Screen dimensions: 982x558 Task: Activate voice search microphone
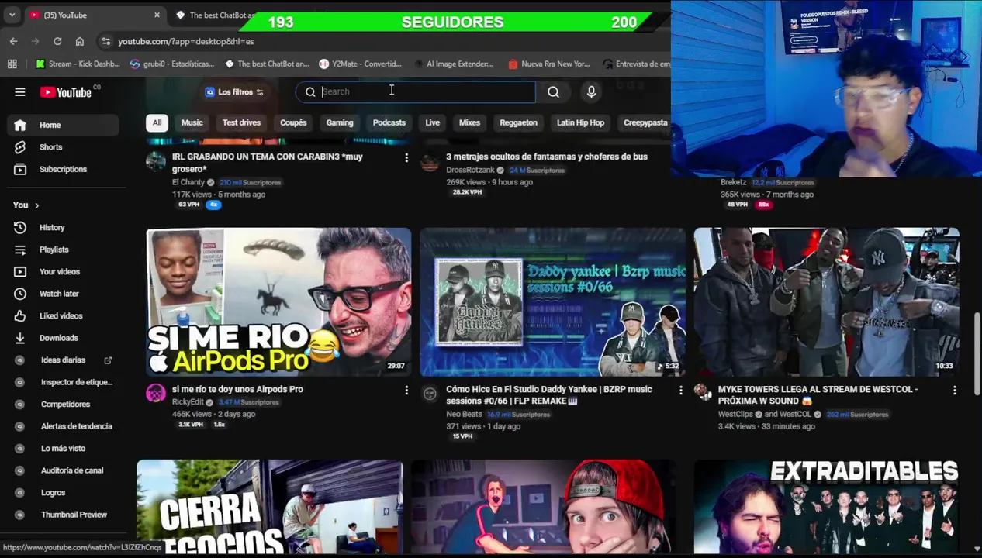pyautogui.click(x=591, y=92)
